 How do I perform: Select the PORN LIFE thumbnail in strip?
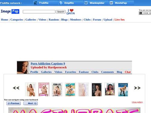[x=57, y=89]
